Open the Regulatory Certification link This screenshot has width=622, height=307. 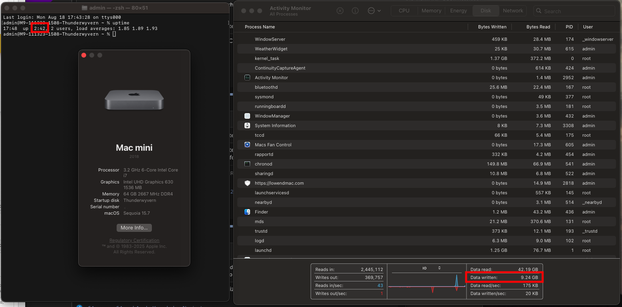pos(134,240)
